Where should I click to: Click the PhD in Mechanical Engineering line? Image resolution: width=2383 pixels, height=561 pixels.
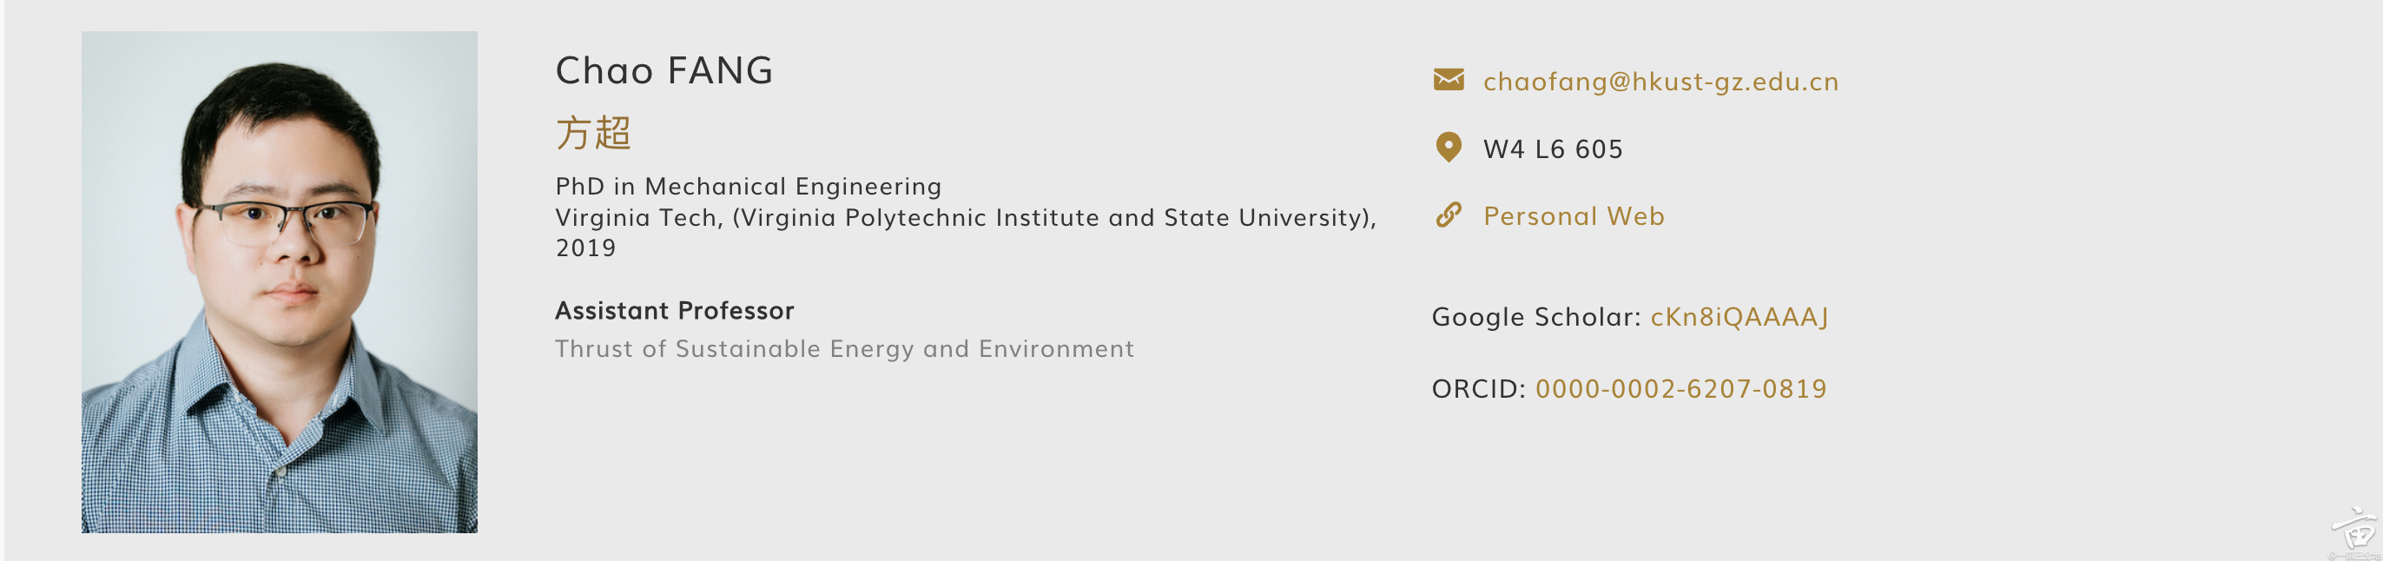coord(748,187)
